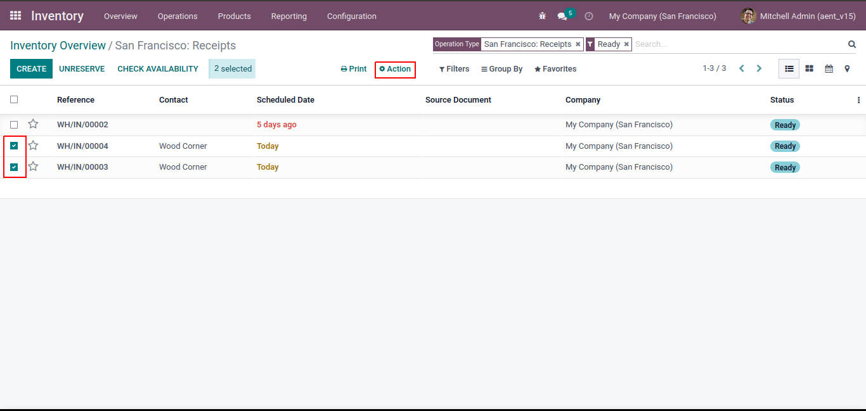Image resolution: width=866 pixels, height=411 pixels.
Task: Go to next page arrow
Action: coord(759,68)
